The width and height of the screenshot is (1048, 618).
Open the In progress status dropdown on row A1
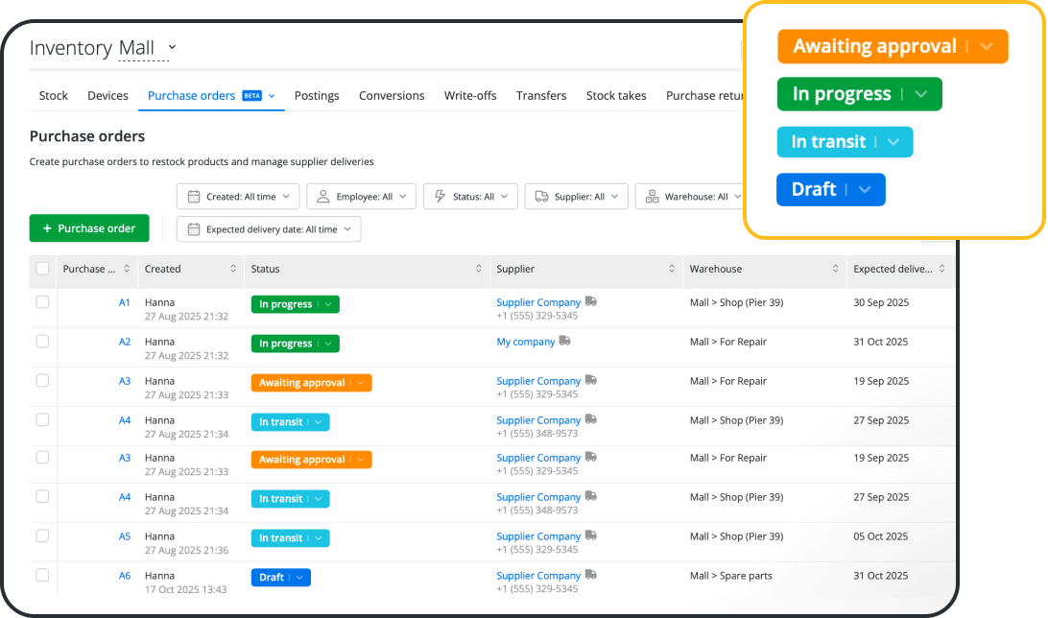pos(329,303)
